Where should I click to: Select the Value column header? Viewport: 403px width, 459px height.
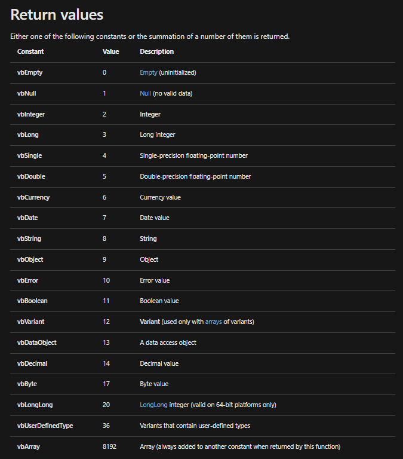[x=111, y=51]
